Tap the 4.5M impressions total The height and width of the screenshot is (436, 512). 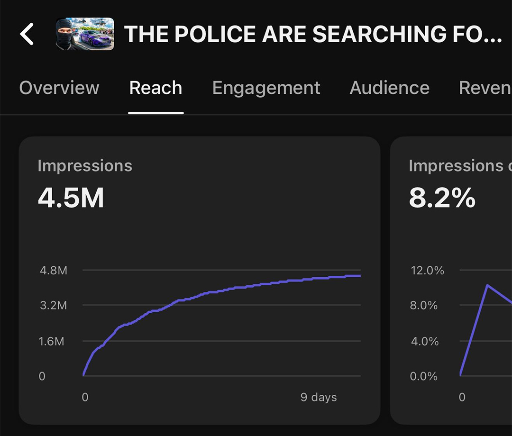pos(71,198)
